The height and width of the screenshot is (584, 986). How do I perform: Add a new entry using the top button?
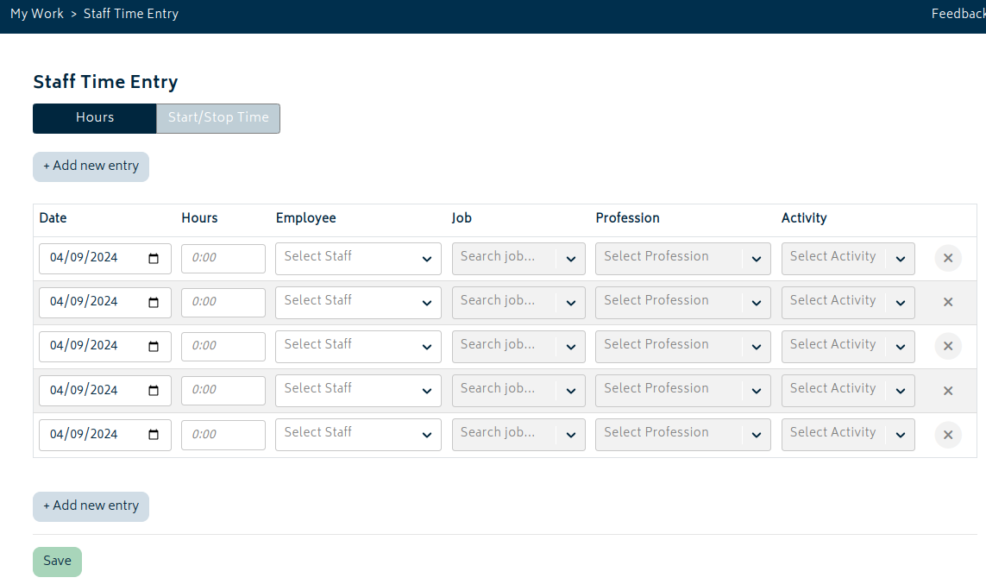pyautogui.click(x=91, y=166)
